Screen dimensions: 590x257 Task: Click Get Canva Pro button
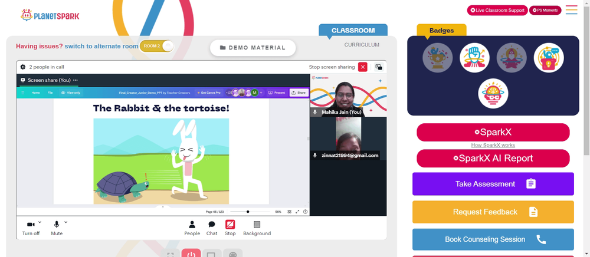pyautogui.click(x=208, y=93)
